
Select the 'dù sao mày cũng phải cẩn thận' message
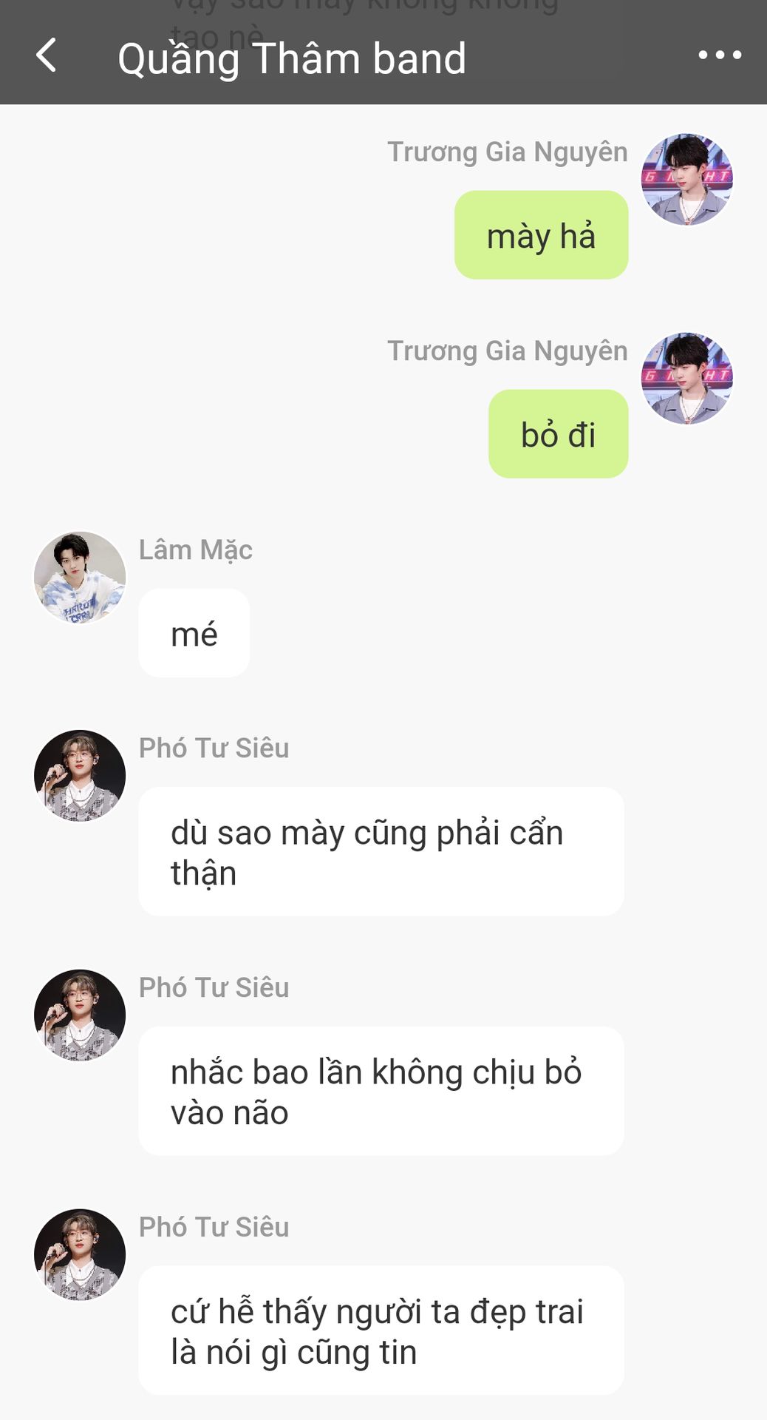(381, 852)
